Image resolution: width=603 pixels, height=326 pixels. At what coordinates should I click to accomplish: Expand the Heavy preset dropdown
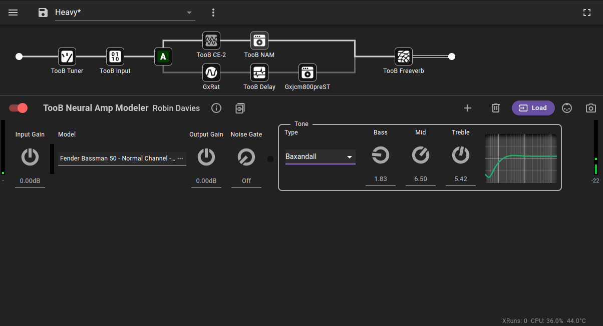[x=189, y=12]
